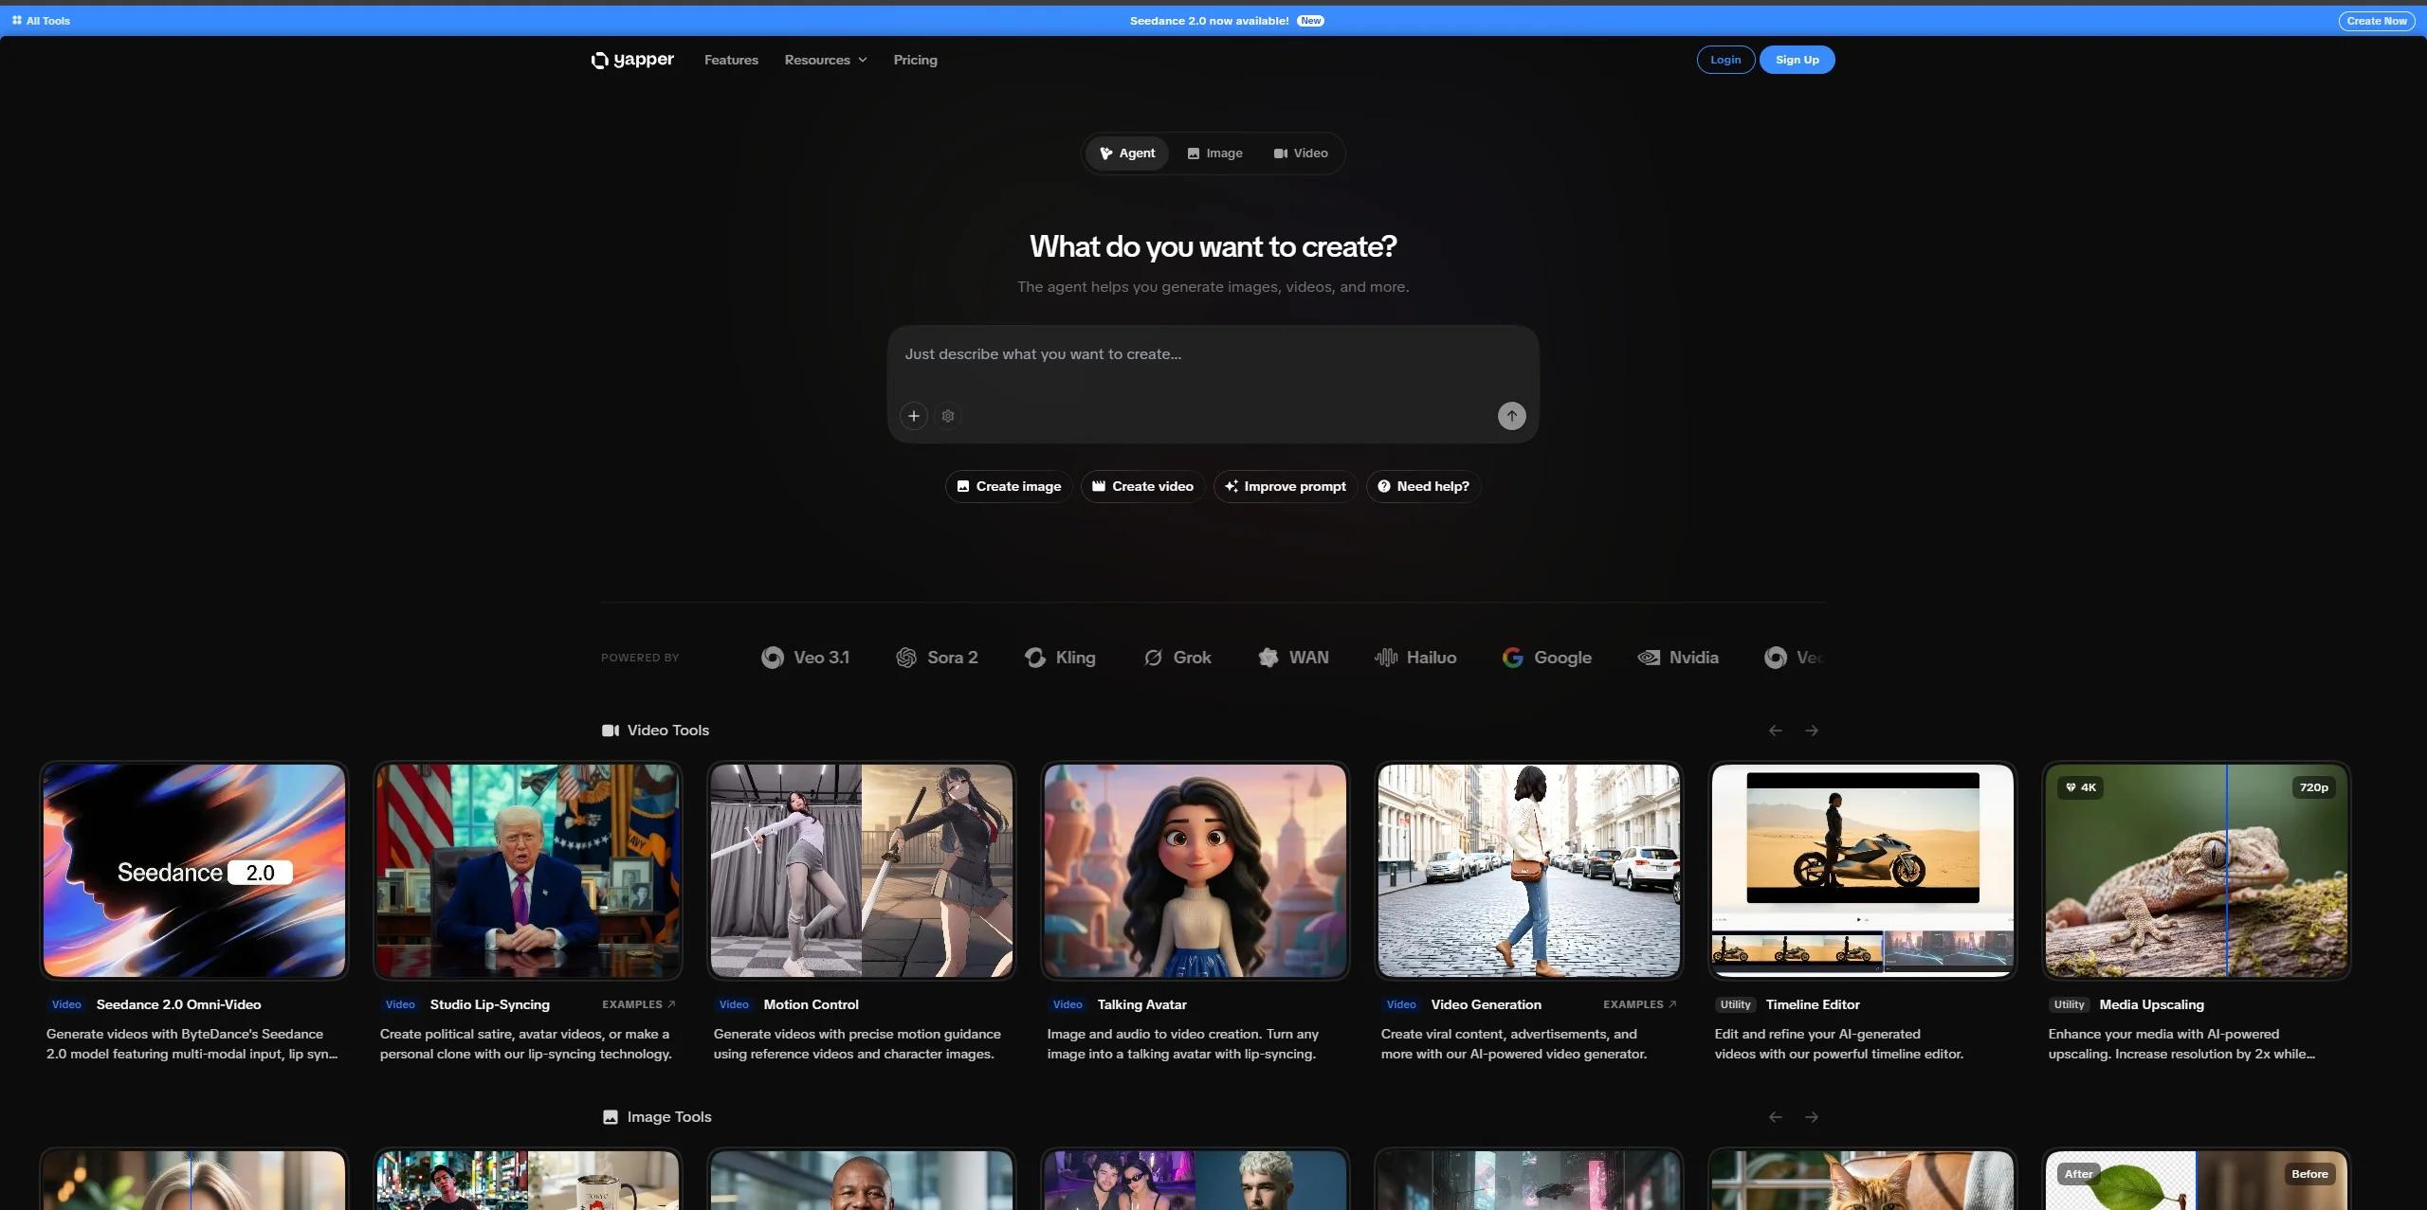Expand the Resources dropdown

(x=826, y=60)
